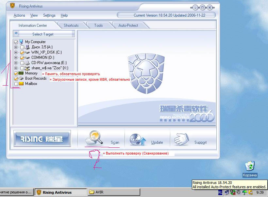Click the taskbar button ending in 'решения о...'
Screen dimensions: 268x197
17,192
